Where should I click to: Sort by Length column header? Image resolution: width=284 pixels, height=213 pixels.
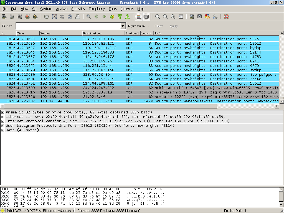click(x=147, y=33)
